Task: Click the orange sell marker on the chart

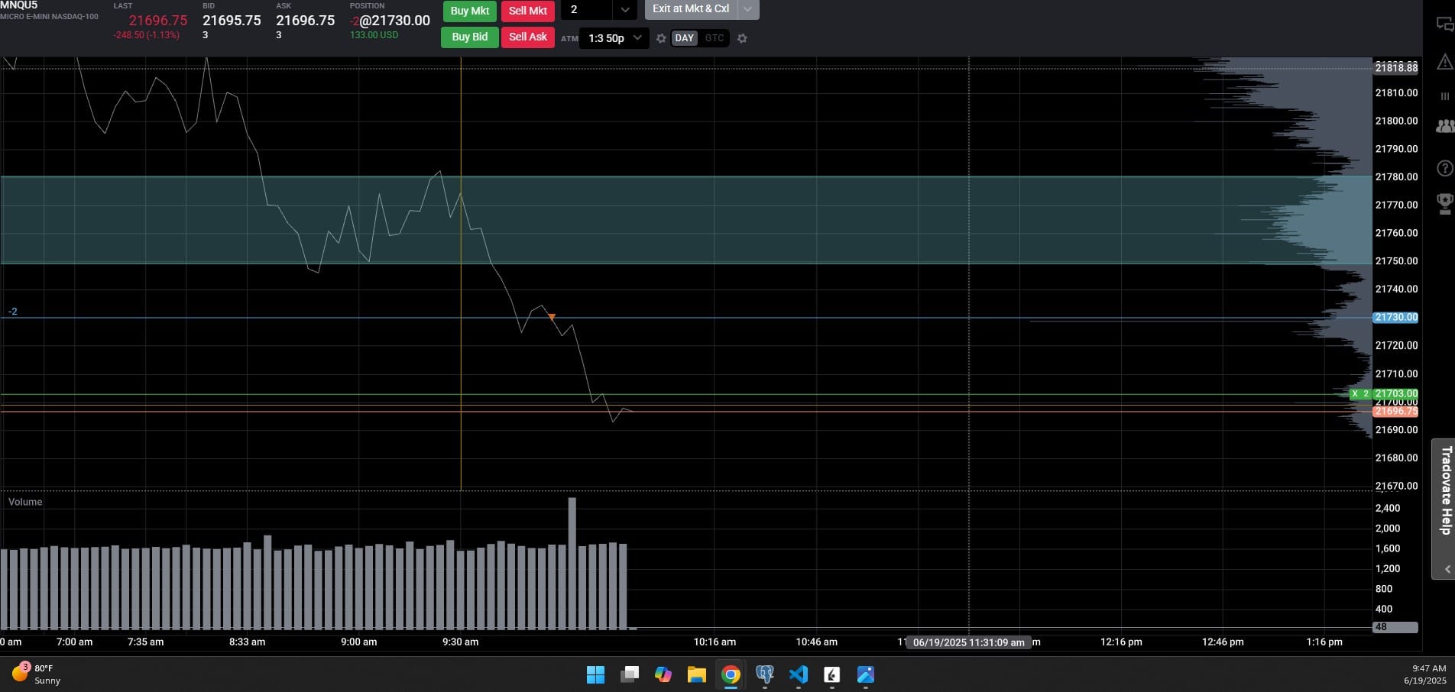Action: 552,316
